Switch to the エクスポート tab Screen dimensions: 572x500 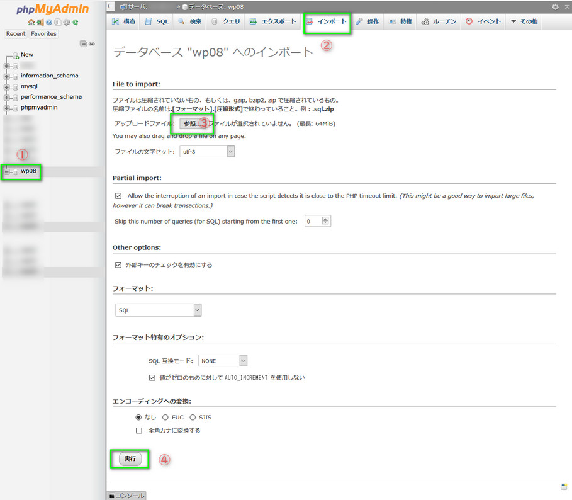tap(272, 21)
